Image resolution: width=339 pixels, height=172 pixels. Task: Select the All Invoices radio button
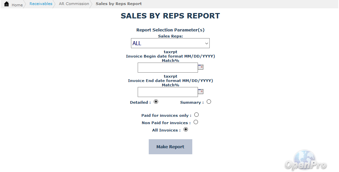click(186, 130)
